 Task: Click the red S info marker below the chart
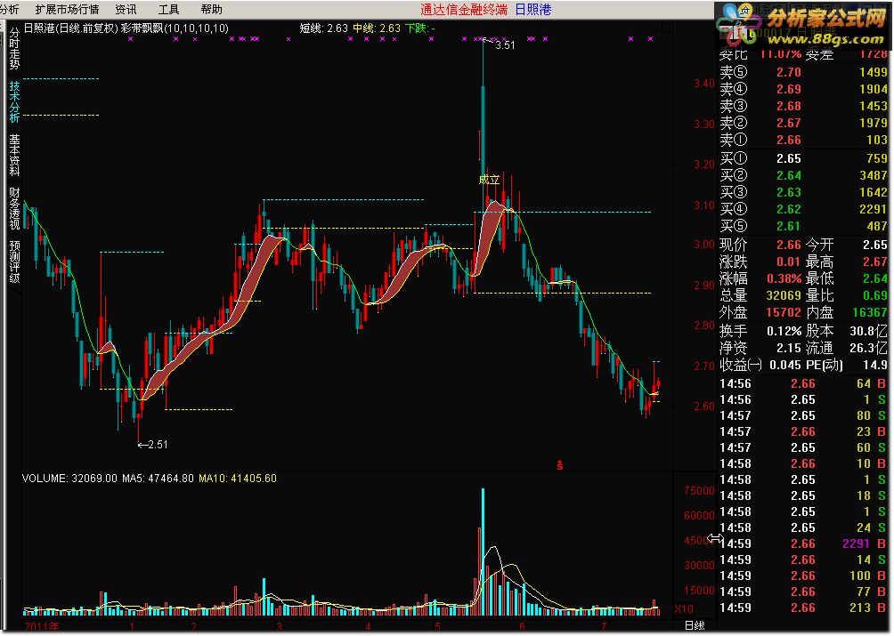tap(560, 465)
